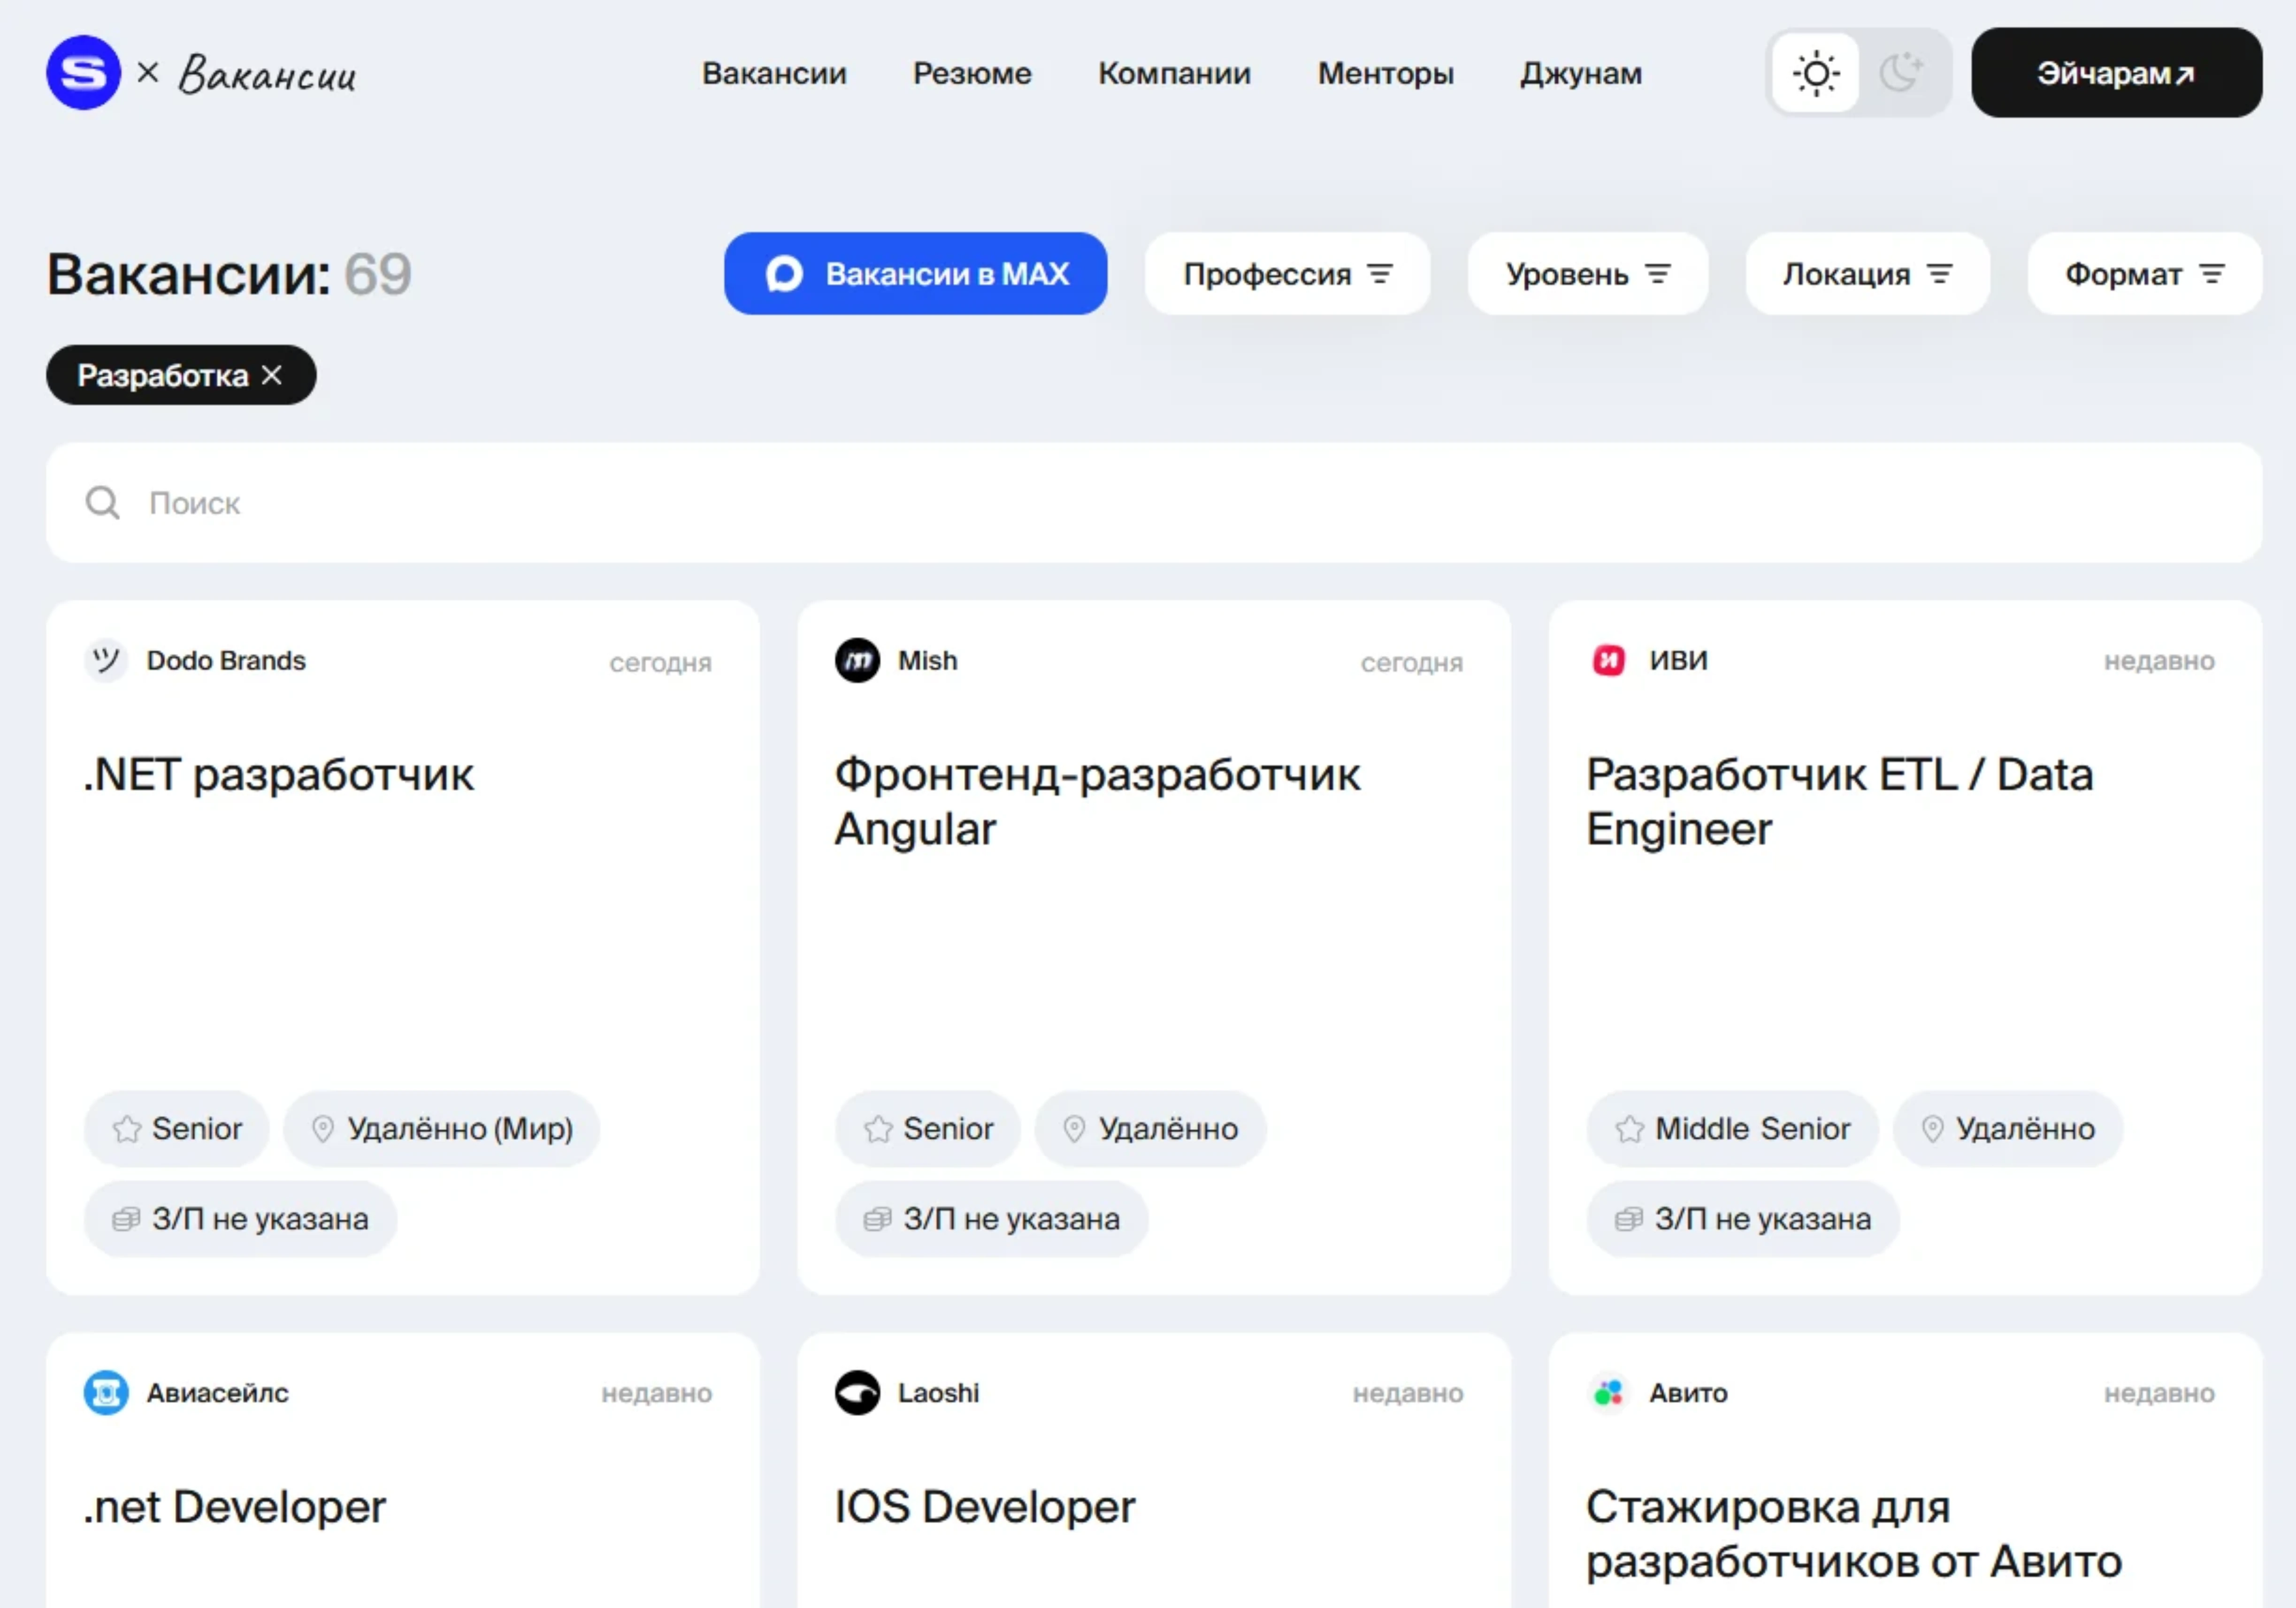The height and width of the screenshot is (1608, 2296).
Task: Open the Mish company name
Action: click(927, 660)
